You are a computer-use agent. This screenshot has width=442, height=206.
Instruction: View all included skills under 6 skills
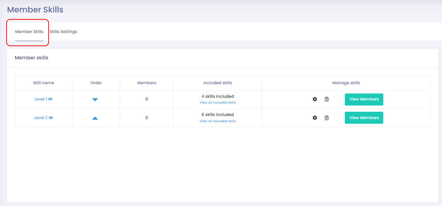coord(218,121)
